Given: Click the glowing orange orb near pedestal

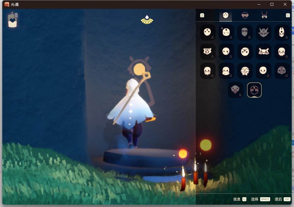Looking at the screenshot, I should (183, 154).
